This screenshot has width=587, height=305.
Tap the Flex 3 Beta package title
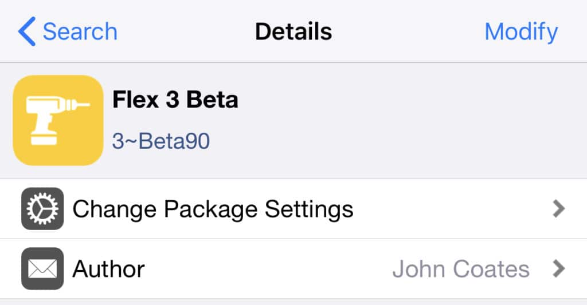click(x=175, y=100)
